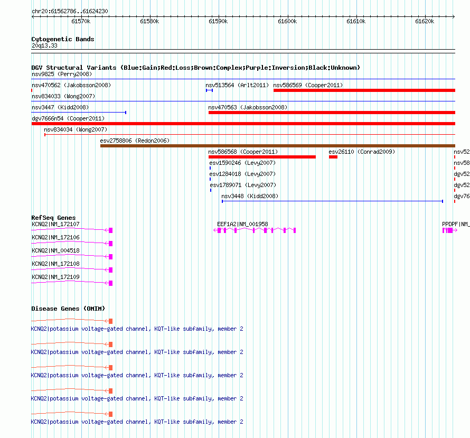Click the esv1789071 (Levy2007) label
470x438 pixels.
[243, 185]
